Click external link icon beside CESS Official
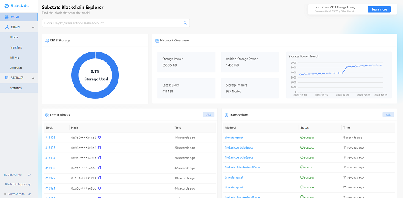The height and width of the screenshot is (198, 403). point(30,175)
